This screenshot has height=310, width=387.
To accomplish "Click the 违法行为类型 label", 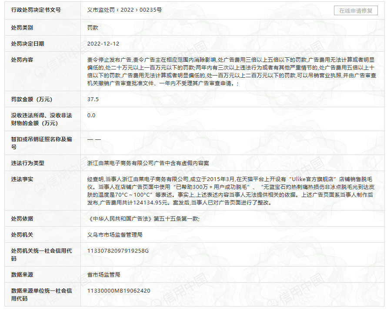I will tap(28, 163).
